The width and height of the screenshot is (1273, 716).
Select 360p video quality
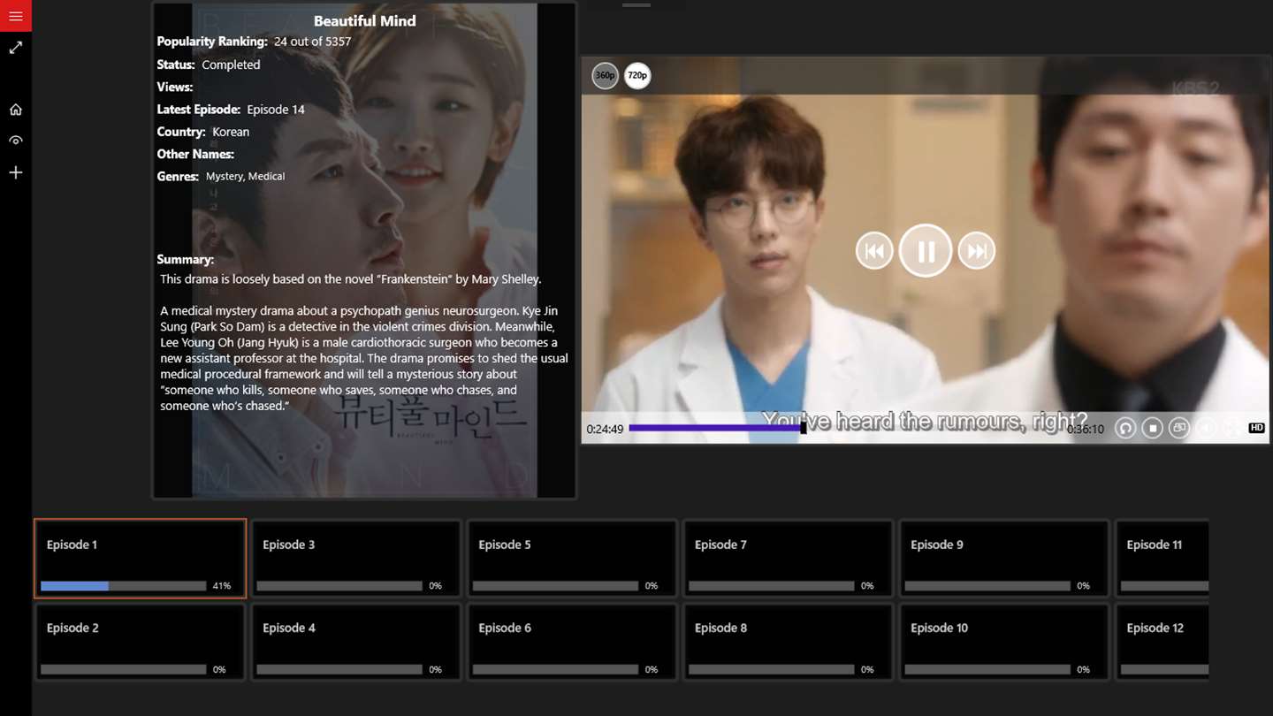(x=605, y=76)
